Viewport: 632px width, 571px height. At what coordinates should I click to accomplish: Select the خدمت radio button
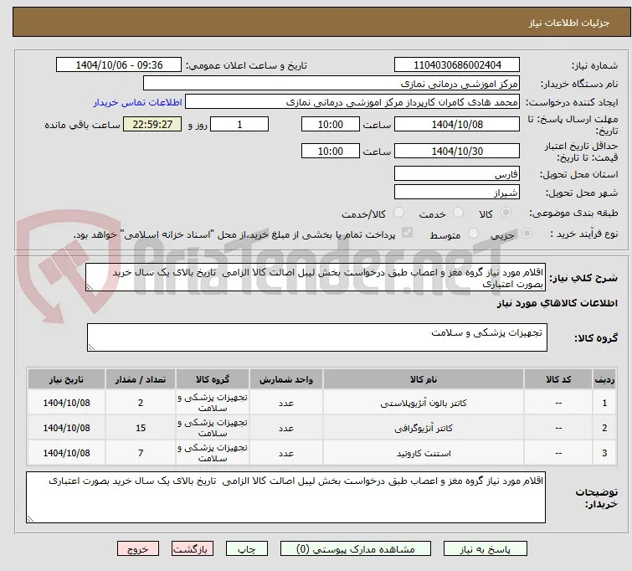click(x=458, y=213)
